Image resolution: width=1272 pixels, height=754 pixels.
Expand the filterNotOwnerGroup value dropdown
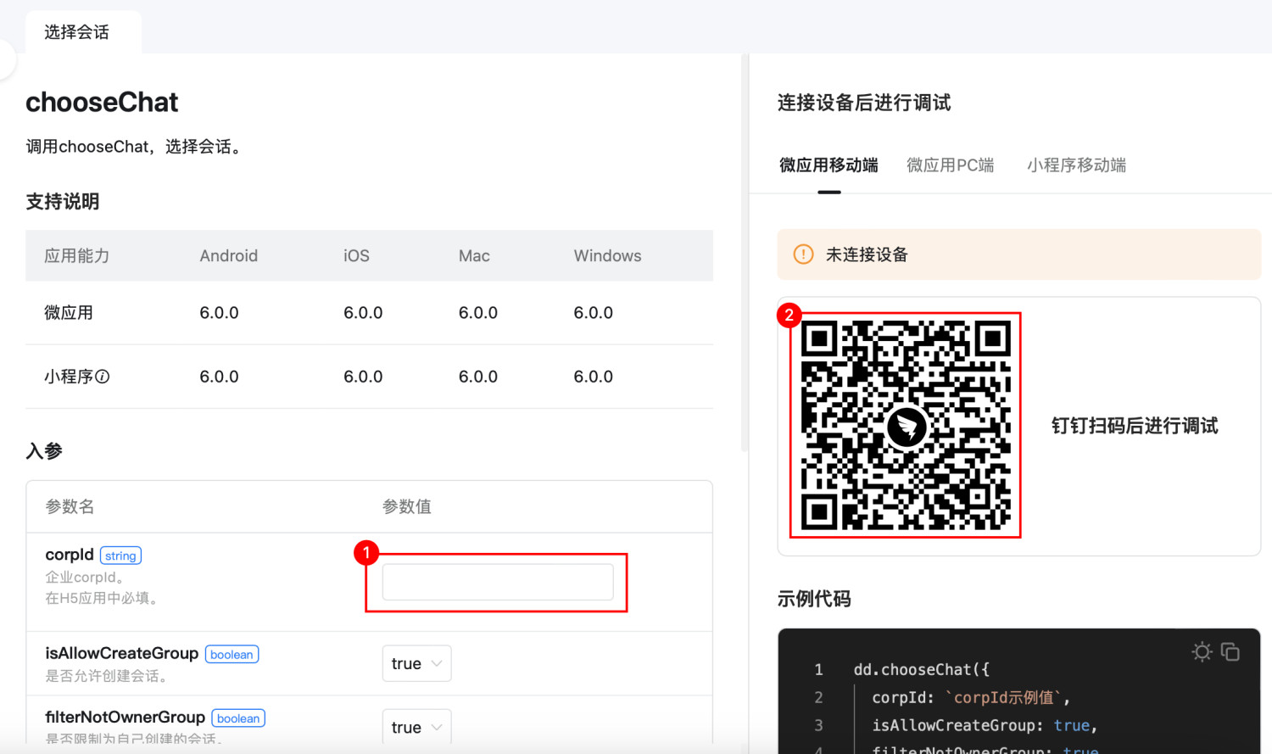(x=416, y=727)
